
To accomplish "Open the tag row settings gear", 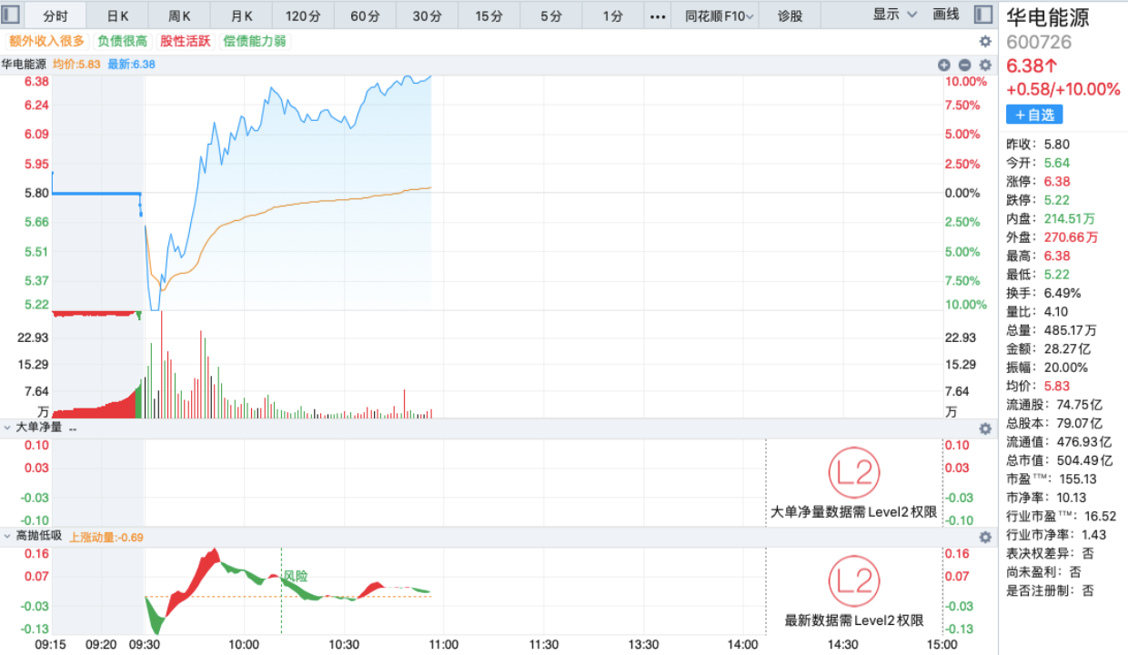I will pyautogui.click(x=985, y=41).
